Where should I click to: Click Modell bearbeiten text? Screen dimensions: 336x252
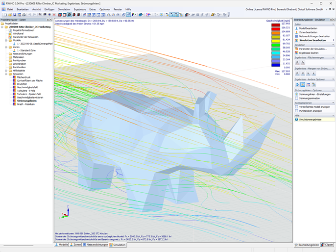pyautogui.click(x=308, y=28)
